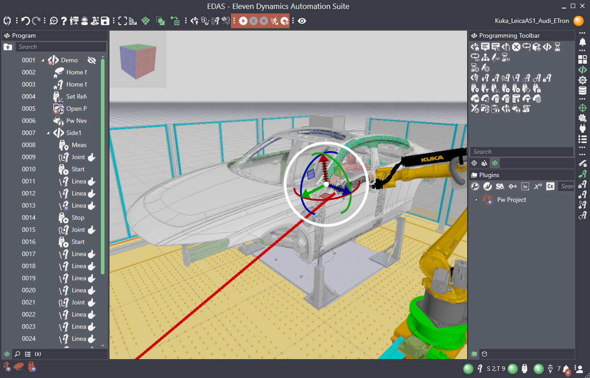The image size is (590, 378).
Task: Open the SA plugin icon
Action: [500, 187]
